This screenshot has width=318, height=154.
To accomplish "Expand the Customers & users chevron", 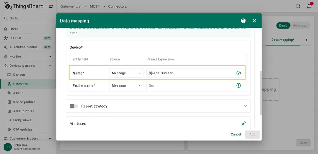I will tap(50, 139).
